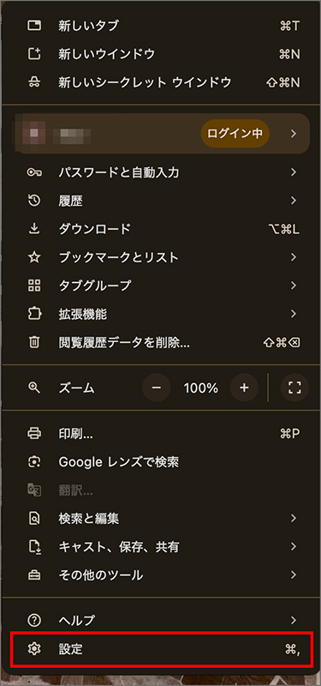
Task: Click the download arrow icon
Action: (34, 229)
